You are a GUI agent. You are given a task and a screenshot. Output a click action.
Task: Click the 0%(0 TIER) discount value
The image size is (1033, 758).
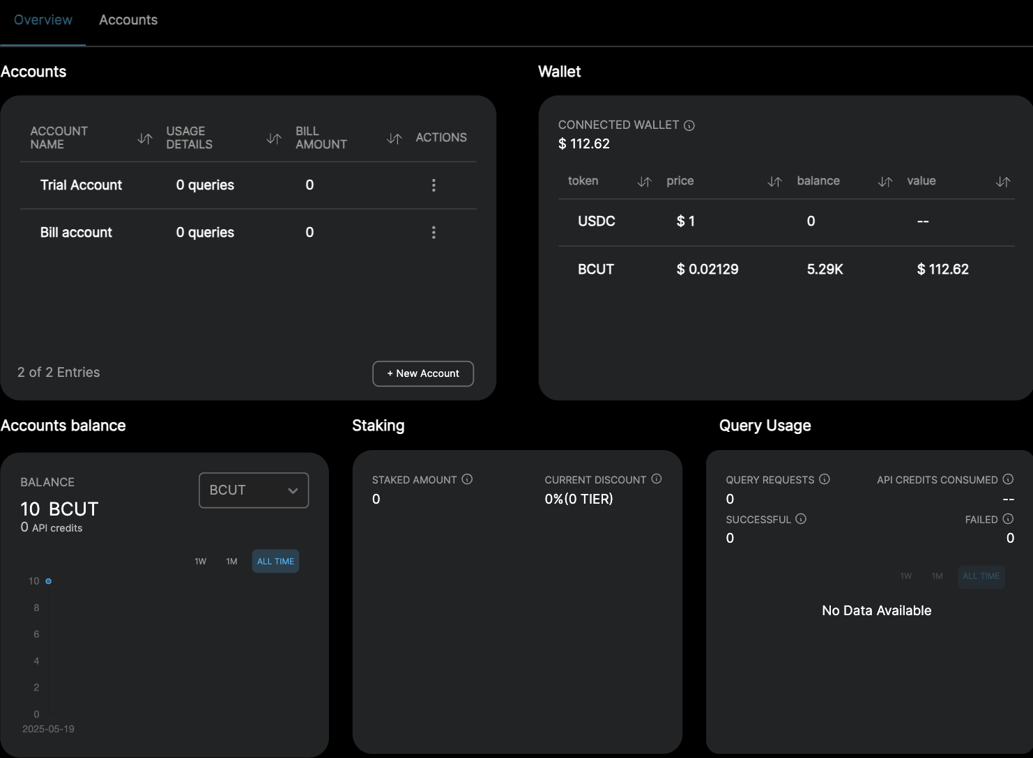point(579,500)
